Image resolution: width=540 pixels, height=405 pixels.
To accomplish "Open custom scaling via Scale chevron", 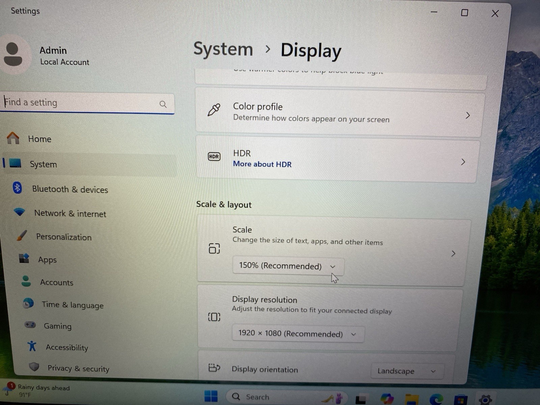I will (x=453, y=253).
